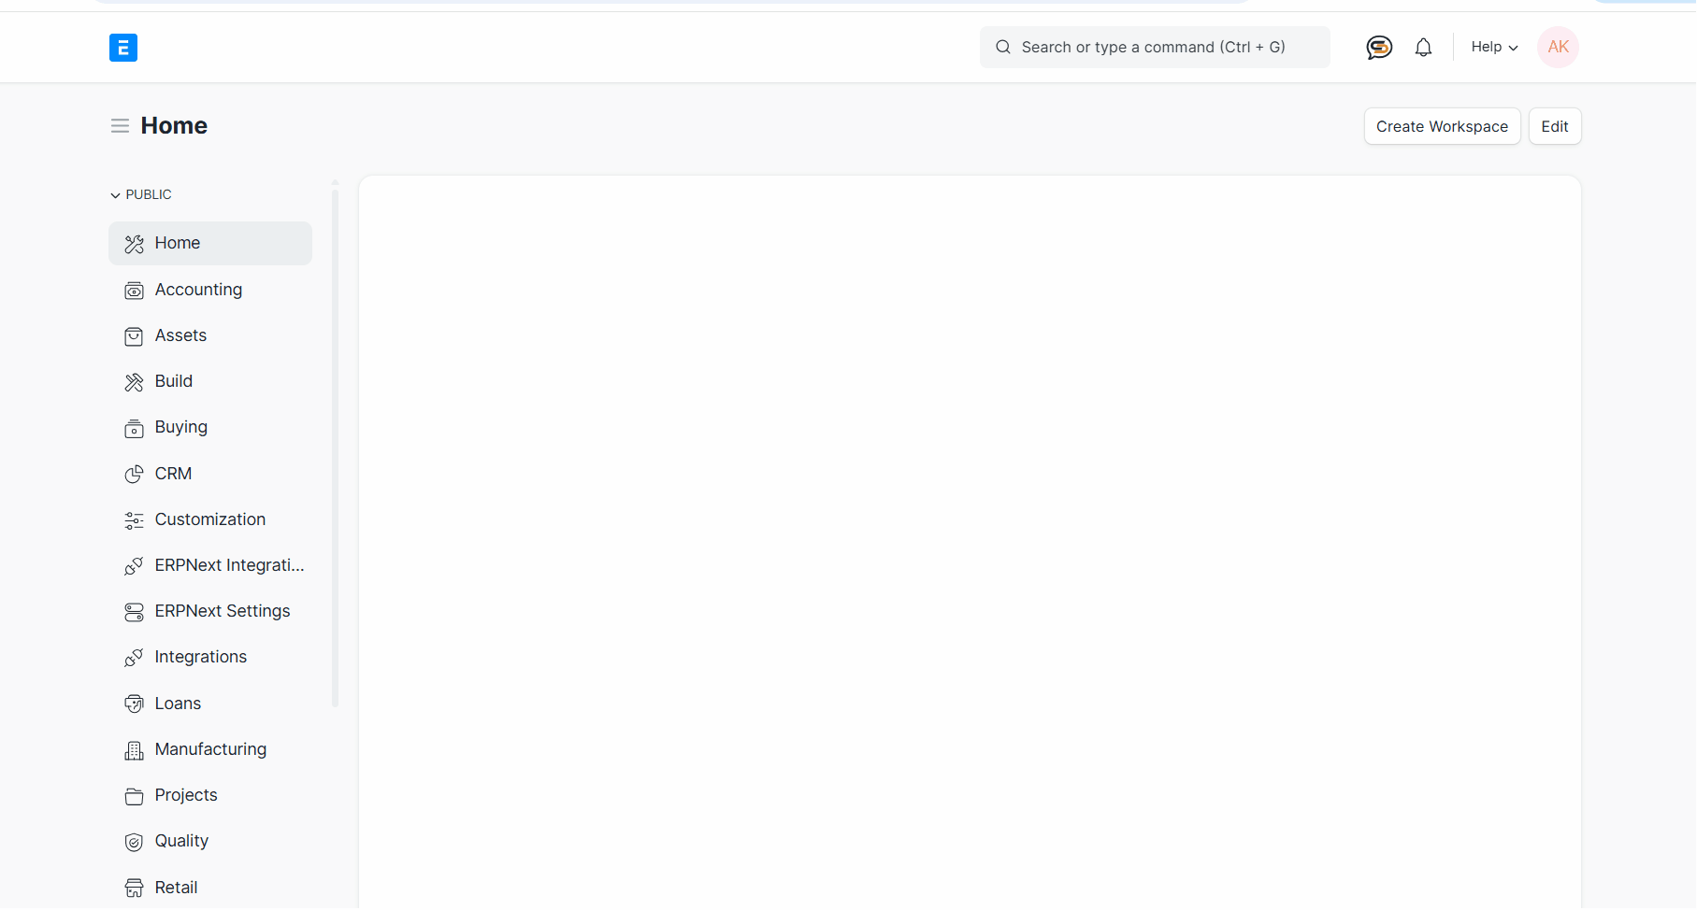Image resolution: width=1697 pixels, height=910 pixels.
Task: Click the Create Workspace button
Action: point(1442,126)
